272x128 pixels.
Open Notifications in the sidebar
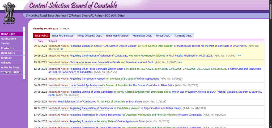11,39
